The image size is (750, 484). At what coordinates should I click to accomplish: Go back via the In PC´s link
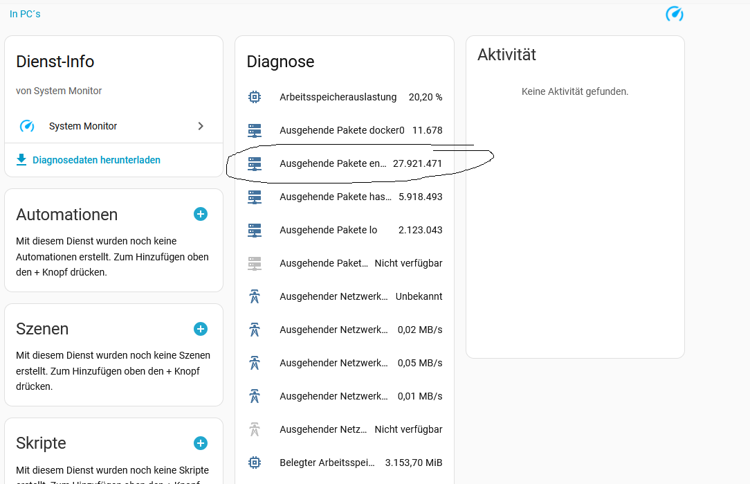(x=25, y=14)
